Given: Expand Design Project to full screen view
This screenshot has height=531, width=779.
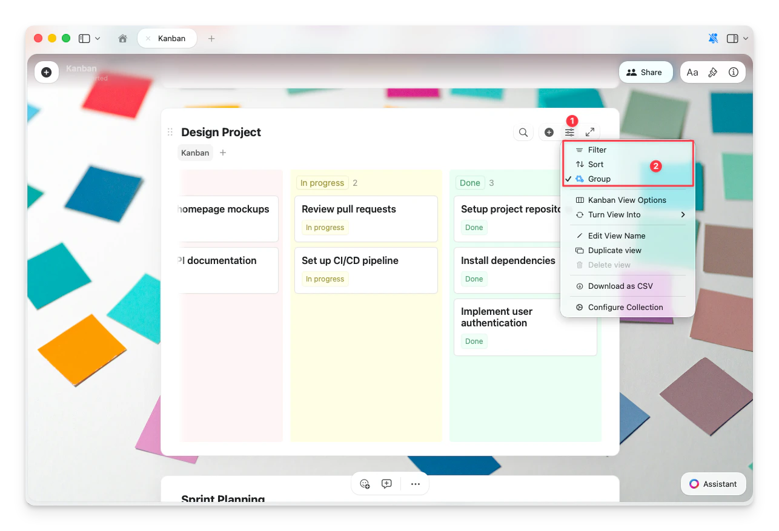Looking at the screenshot, I should click(591, 132).
